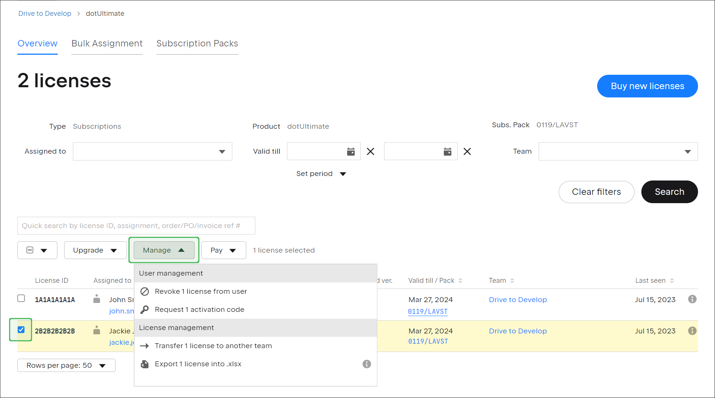The height and width of the screenshot is (398, 715).
Task: Choose Export 1 license into .xlsx
Action: coord(255,364)
